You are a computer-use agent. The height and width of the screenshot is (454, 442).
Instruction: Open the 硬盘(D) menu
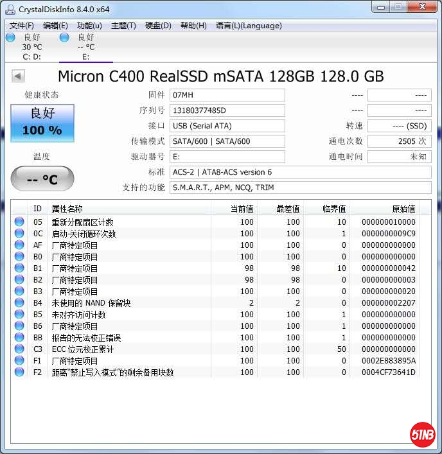pos(158,26)
